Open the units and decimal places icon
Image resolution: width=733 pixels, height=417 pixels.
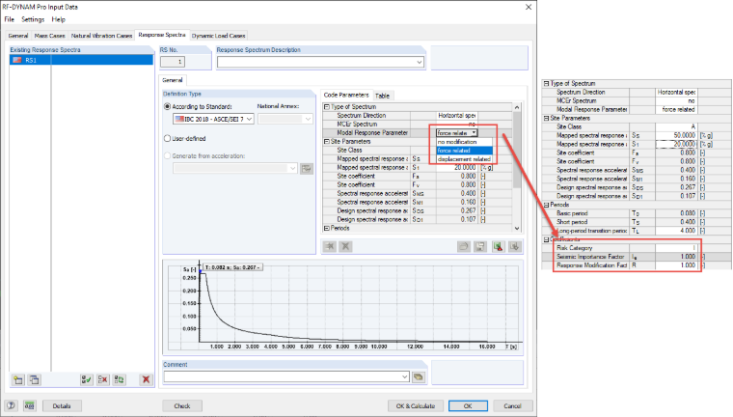(30, 405)
